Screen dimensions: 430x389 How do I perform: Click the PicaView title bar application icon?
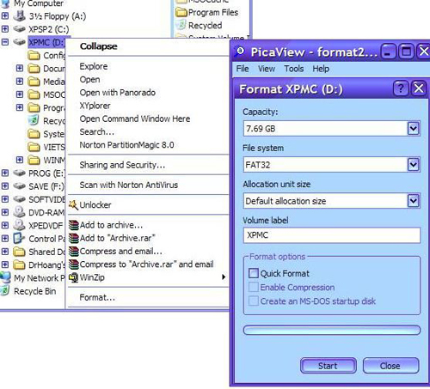[240, 52]
